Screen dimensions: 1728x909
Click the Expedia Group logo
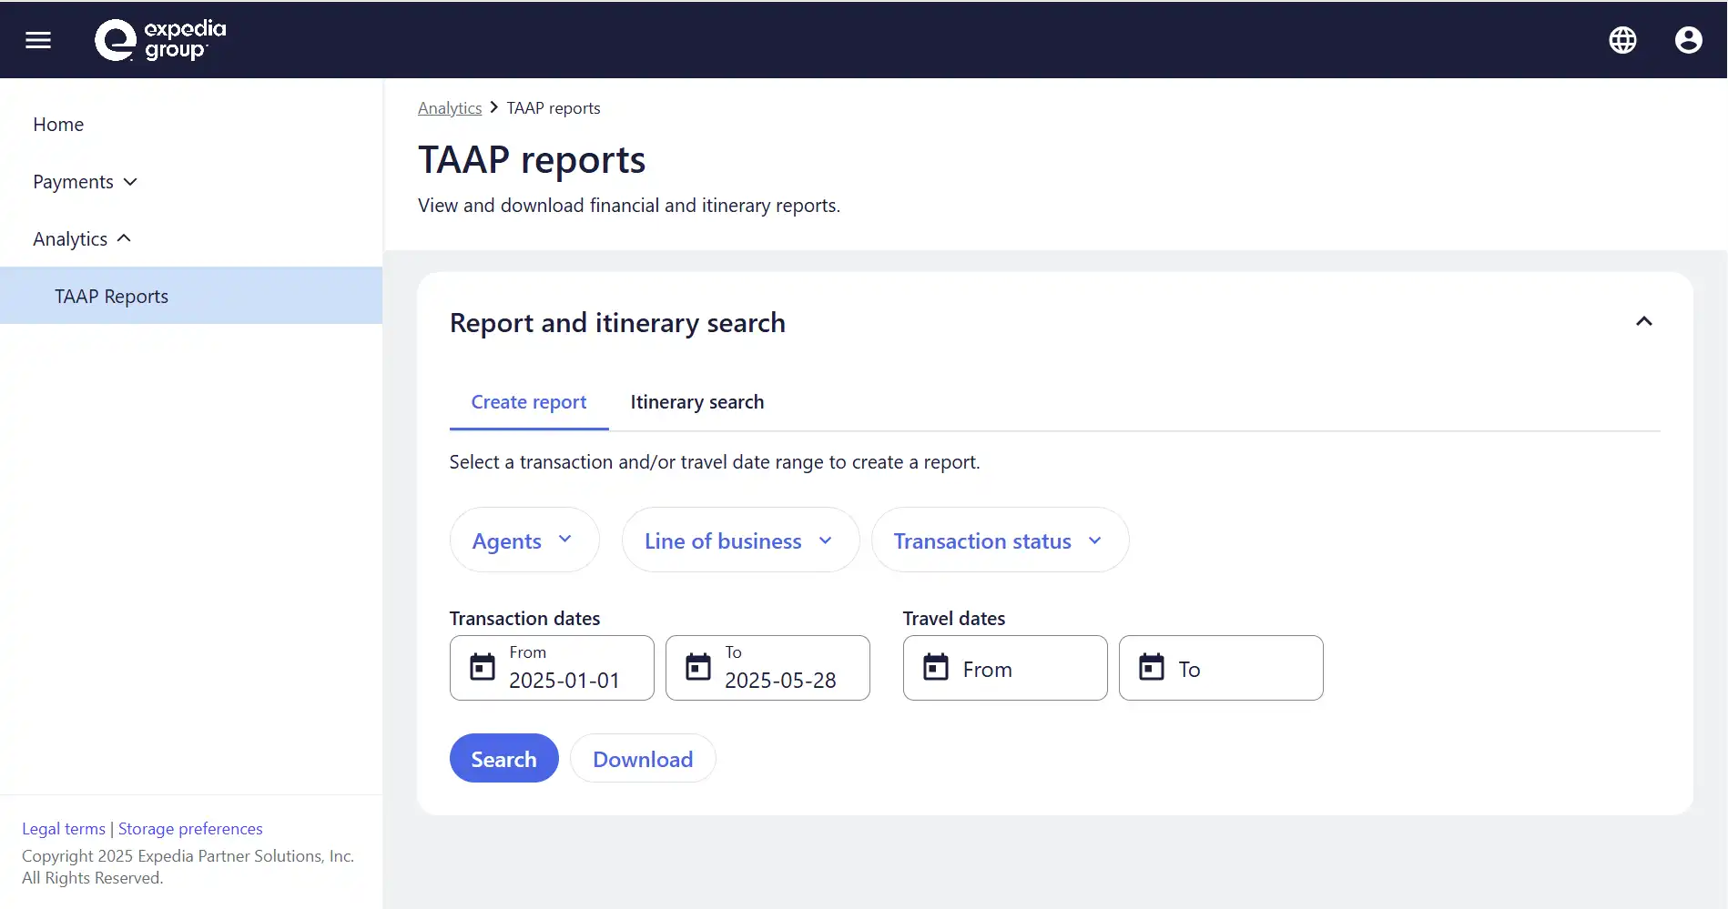coord(160,40)
